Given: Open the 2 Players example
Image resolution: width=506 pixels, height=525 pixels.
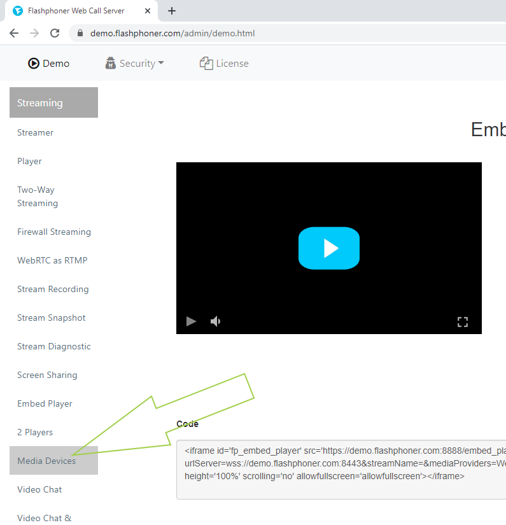Looking at the screenshot, I should [x=35, y=432].
